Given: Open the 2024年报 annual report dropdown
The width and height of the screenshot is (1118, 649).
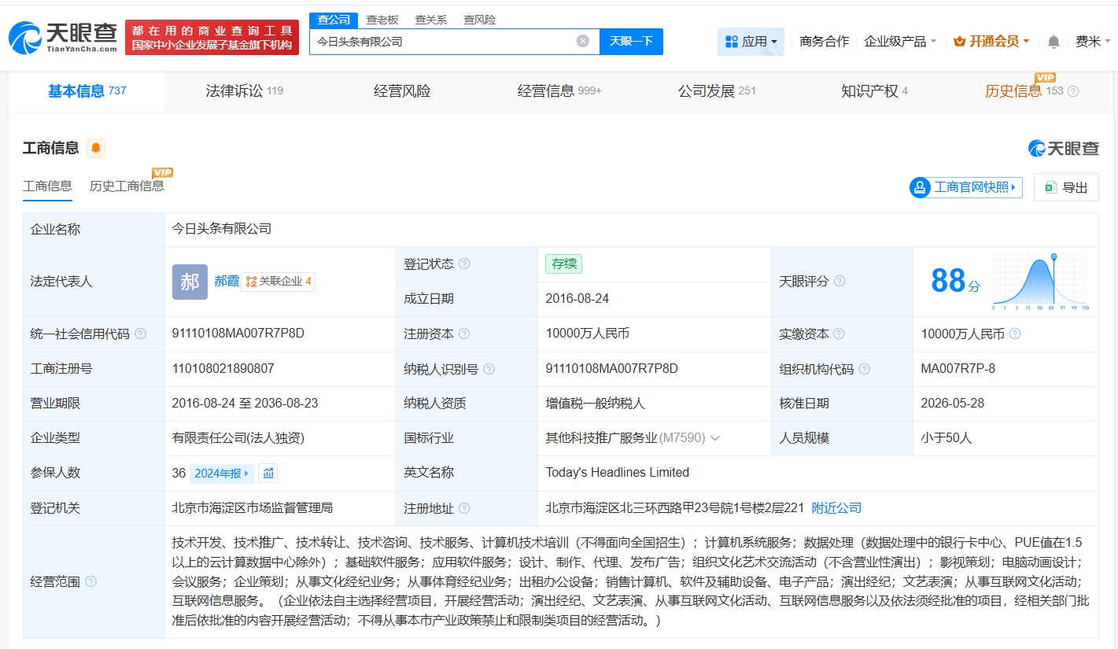Looking at the screenshot, I should click(x=221, y=473).
